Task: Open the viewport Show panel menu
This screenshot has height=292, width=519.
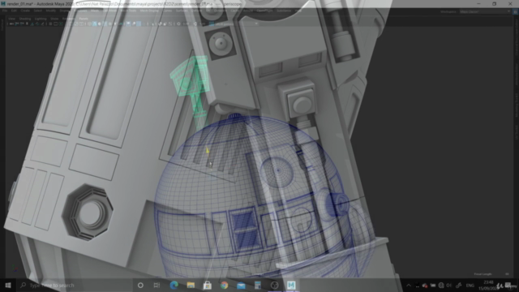Action: (x=54, y=19)
